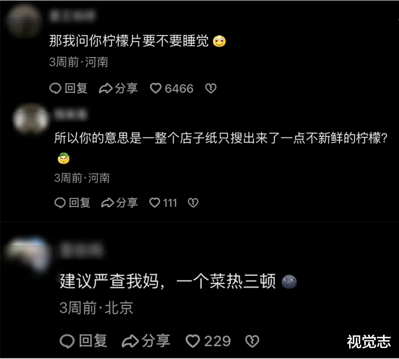The image size is (399, 359).
Task: Click the 那我问你柠檬片 comment text
Action: coord(129,41)
